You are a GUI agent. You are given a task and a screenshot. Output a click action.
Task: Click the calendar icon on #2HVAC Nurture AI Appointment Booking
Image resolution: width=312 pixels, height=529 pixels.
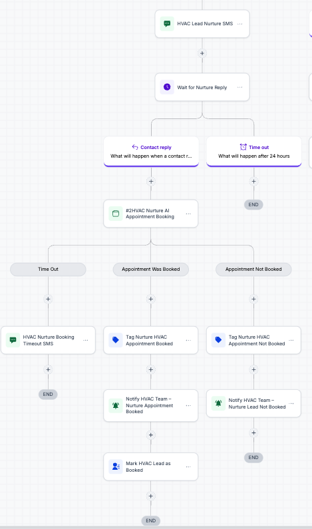pos(115,214)
